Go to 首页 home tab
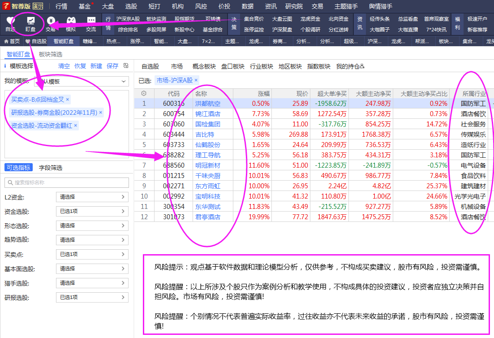The height and width of the screenshot is (338, 494). tap(12, 41)
